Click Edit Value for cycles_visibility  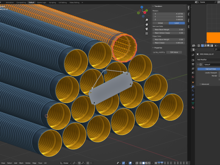(x=174, y=52)
